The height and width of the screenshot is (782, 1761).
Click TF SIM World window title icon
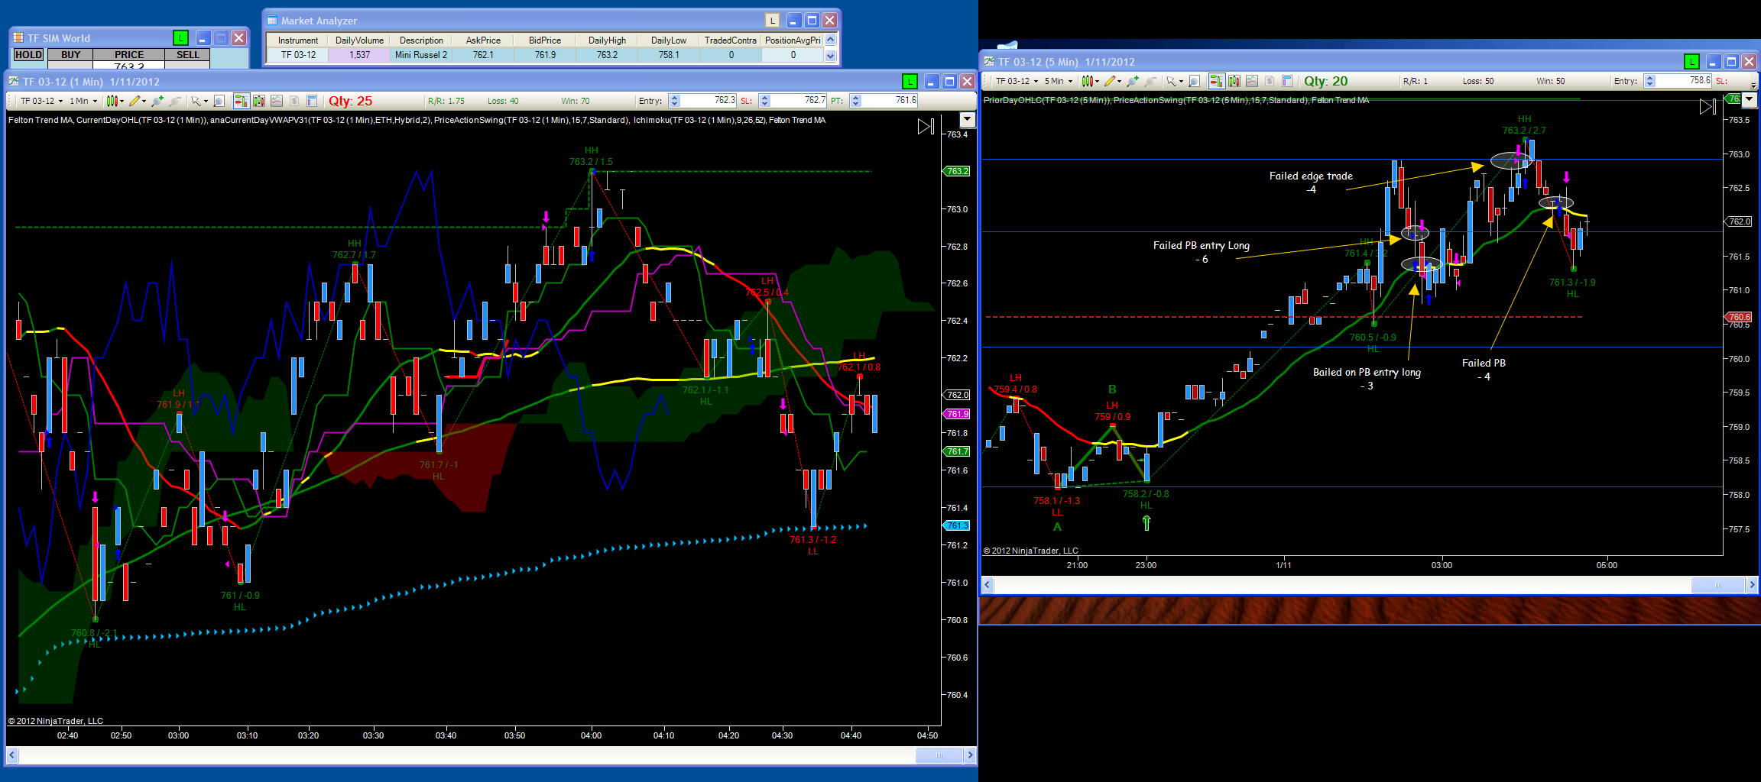(18, 37)
